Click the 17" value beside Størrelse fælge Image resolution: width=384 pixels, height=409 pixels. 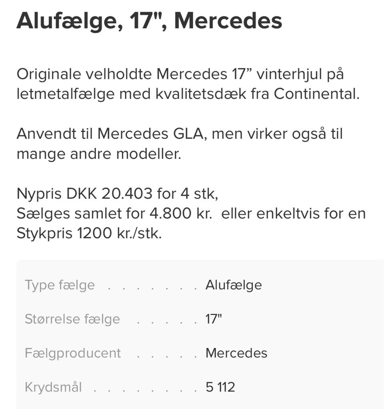(x=214, y=319)
